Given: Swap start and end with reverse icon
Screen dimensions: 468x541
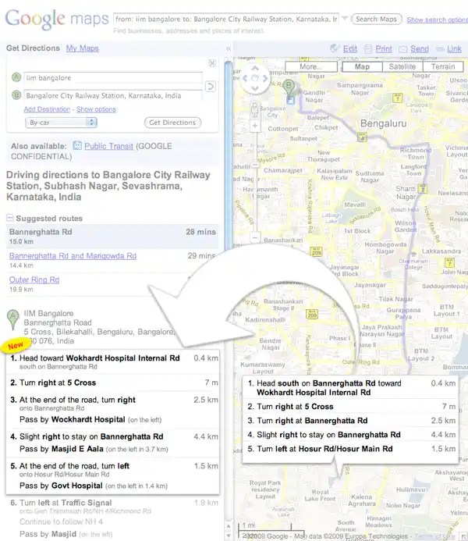Looking at the screenshot, I should [x=211, y=86].
